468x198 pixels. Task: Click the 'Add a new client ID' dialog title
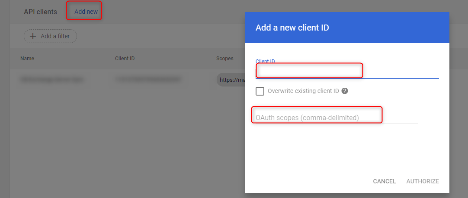292,28
